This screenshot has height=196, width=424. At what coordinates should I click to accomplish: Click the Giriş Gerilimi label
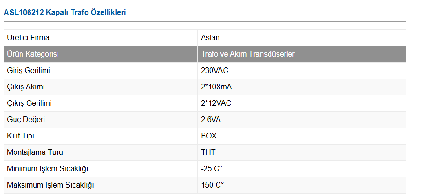(29, 71)
